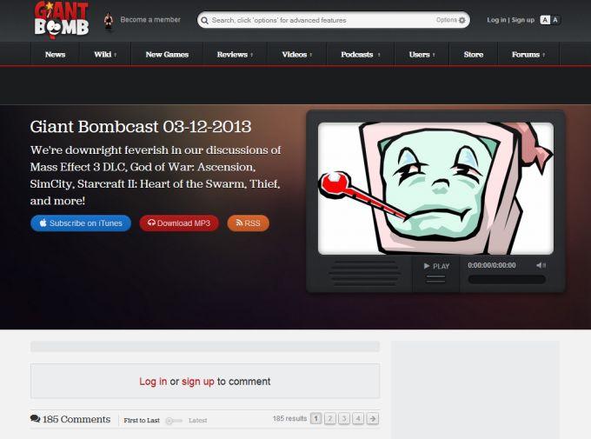The height and width of the screenshot is (439, 591).
Task: Click the orange RSS button
Action: point(248,223)
